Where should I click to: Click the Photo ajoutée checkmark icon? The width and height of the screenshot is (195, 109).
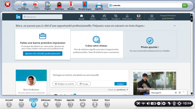[x=150, y=41]
